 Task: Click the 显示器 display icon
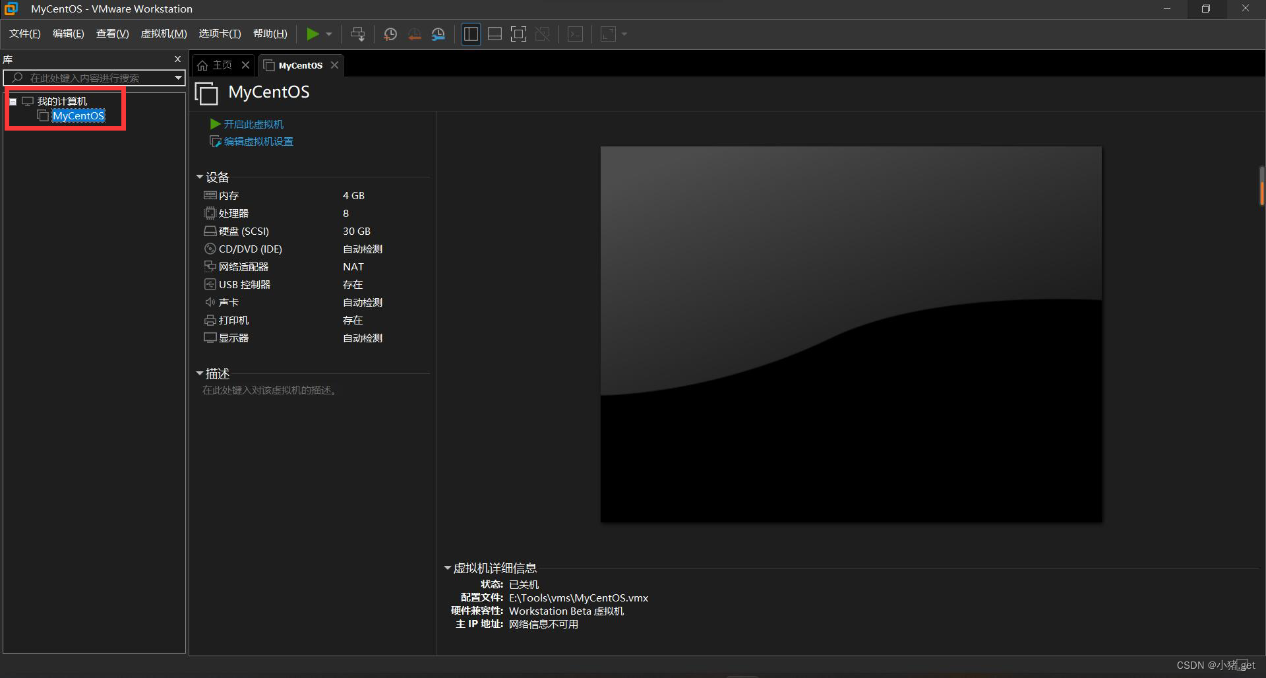point(210,338)
